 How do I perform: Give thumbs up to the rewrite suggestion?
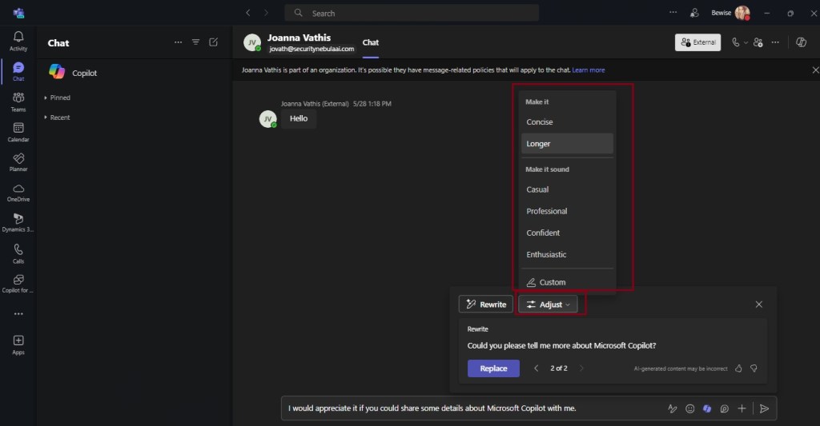739,368
